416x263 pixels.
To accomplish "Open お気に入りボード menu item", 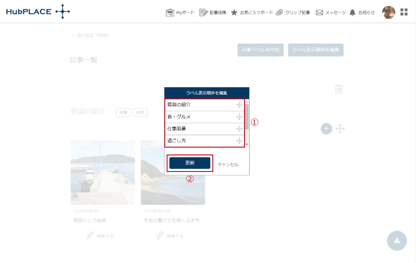I will pyautogui.click(x=256, y=12).
